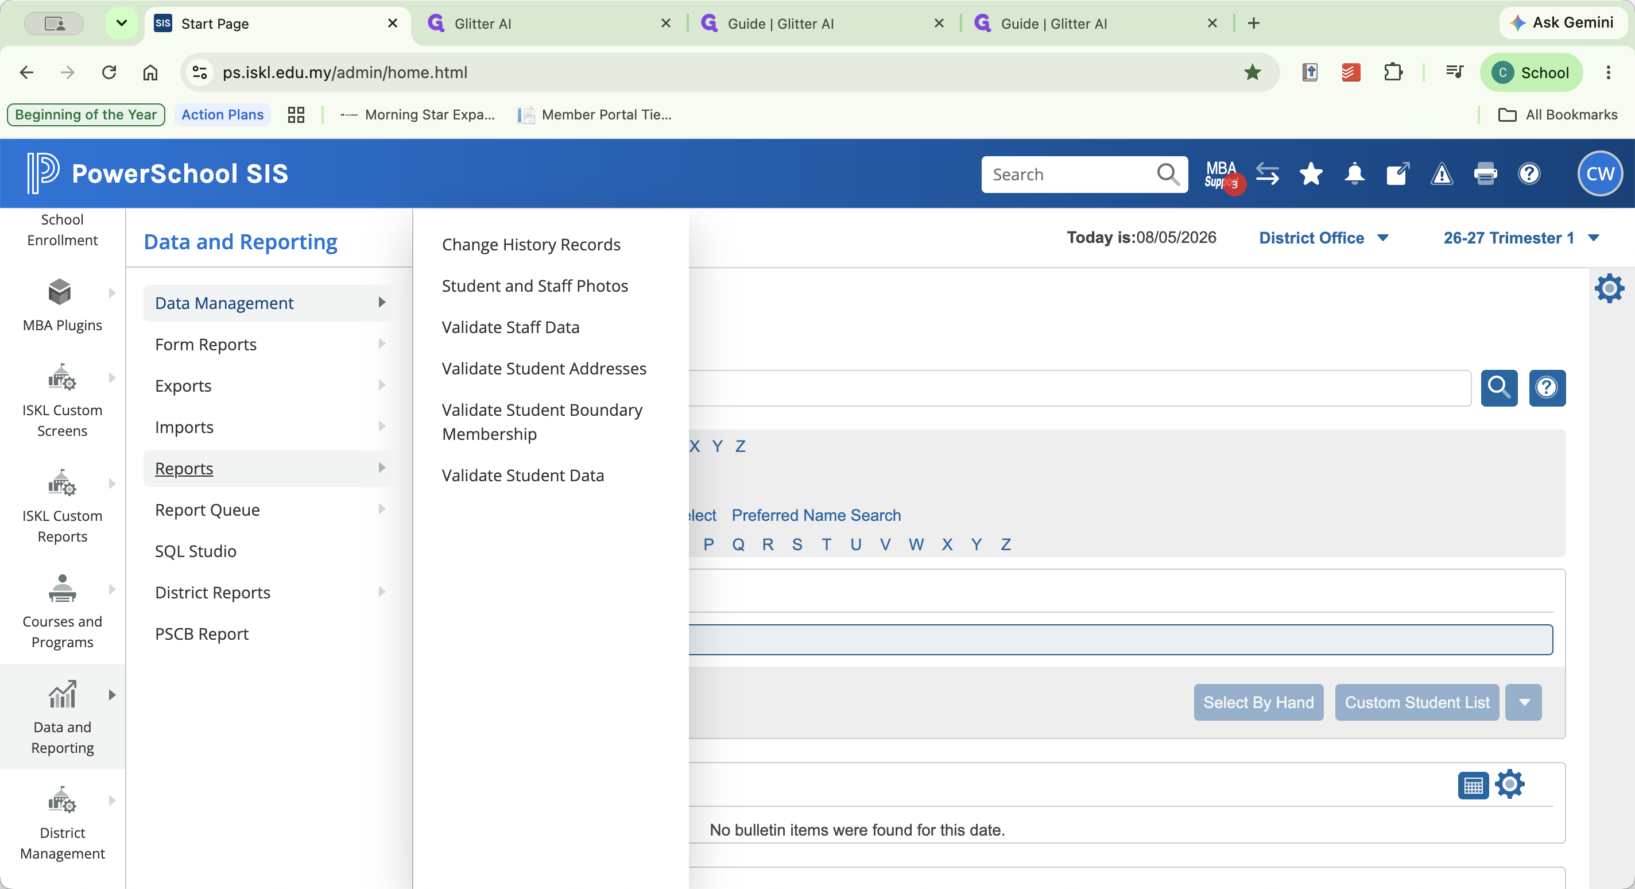
Task: Click the external link pop-out icon
Action: (1398, 174)
